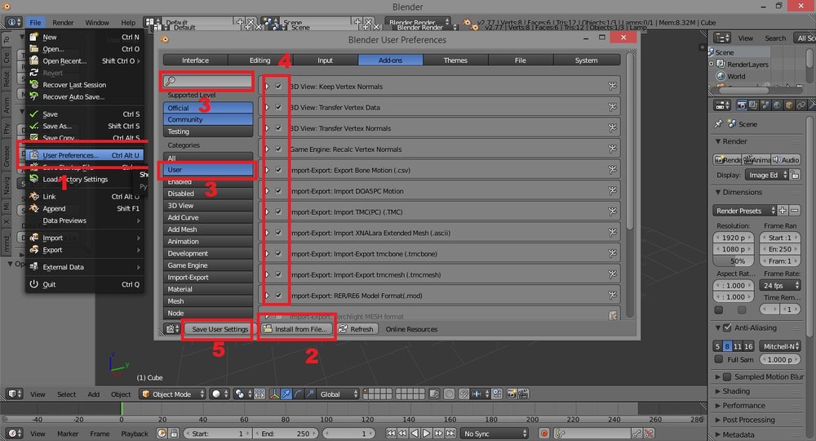The image size is (816, 441).
Task: Open the Display Image Editor dropdown
Action: (766, 175)
